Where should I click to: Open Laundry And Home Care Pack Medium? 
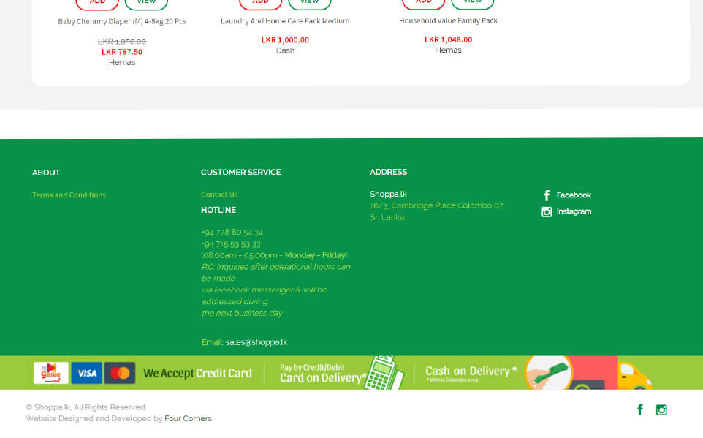pyautogui.click(x=285, y=21)
